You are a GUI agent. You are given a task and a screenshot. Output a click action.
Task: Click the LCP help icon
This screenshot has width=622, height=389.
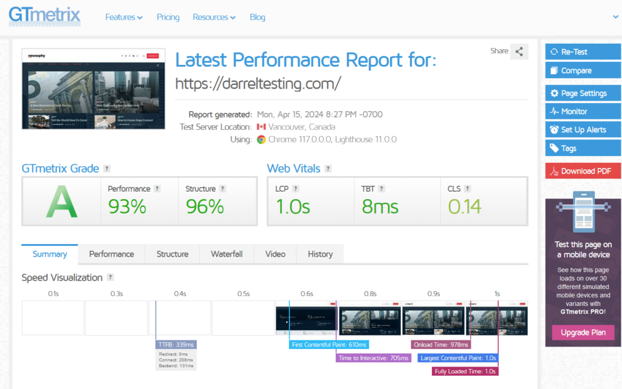296,189
